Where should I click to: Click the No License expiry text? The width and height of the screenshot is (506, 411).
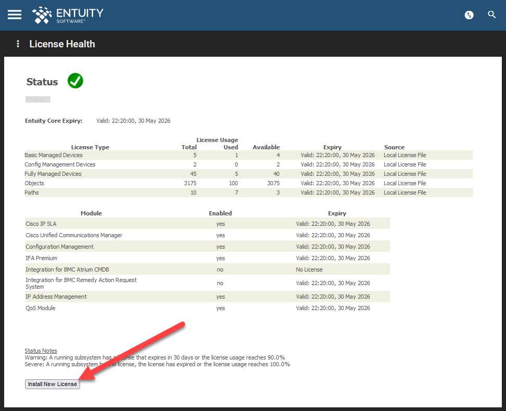coord(309,269)
